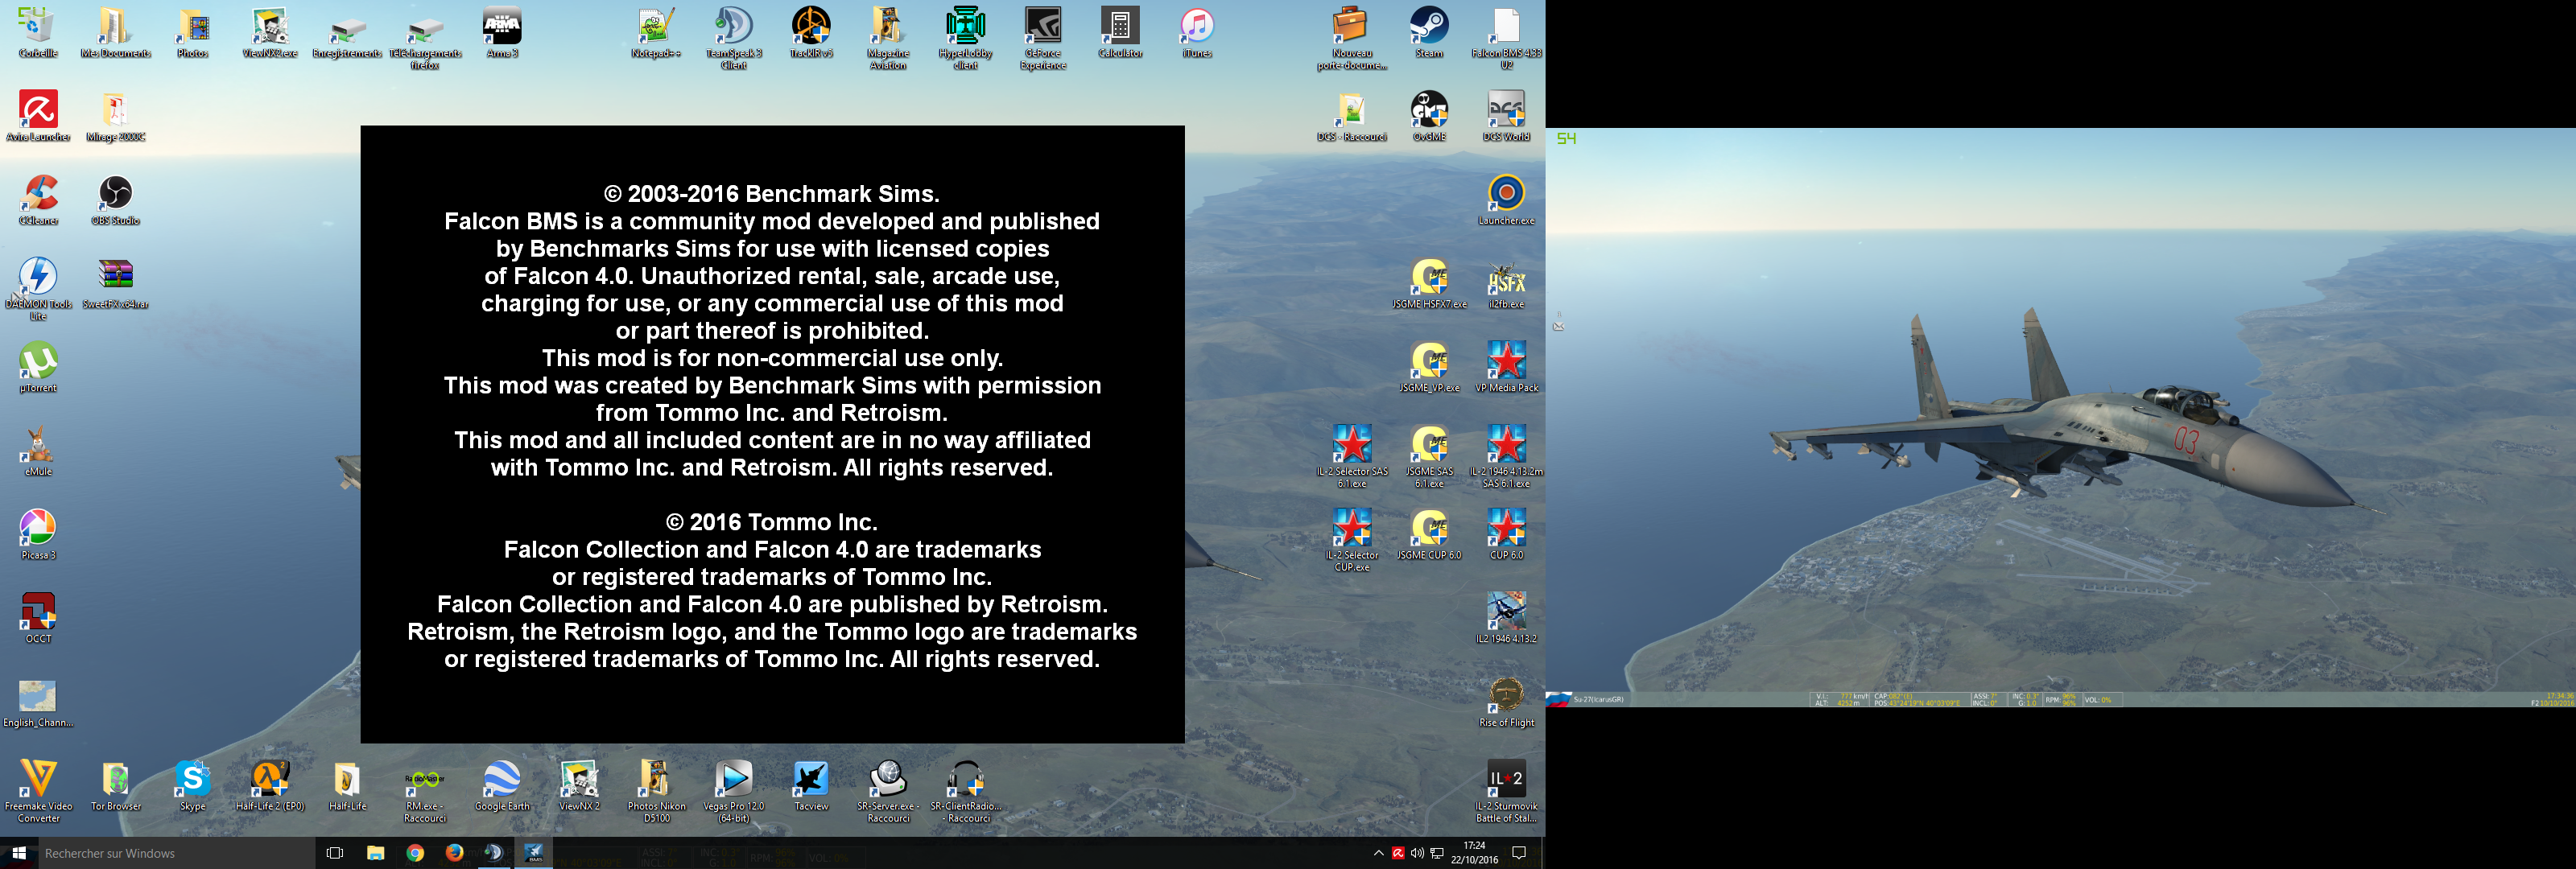Open Mirage 2000C desktop file
The image size is (2576, 869).
115,116
